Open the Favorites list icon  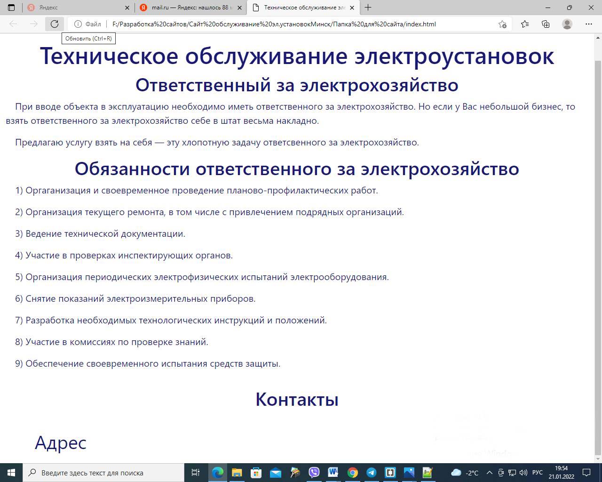[525, 24]
